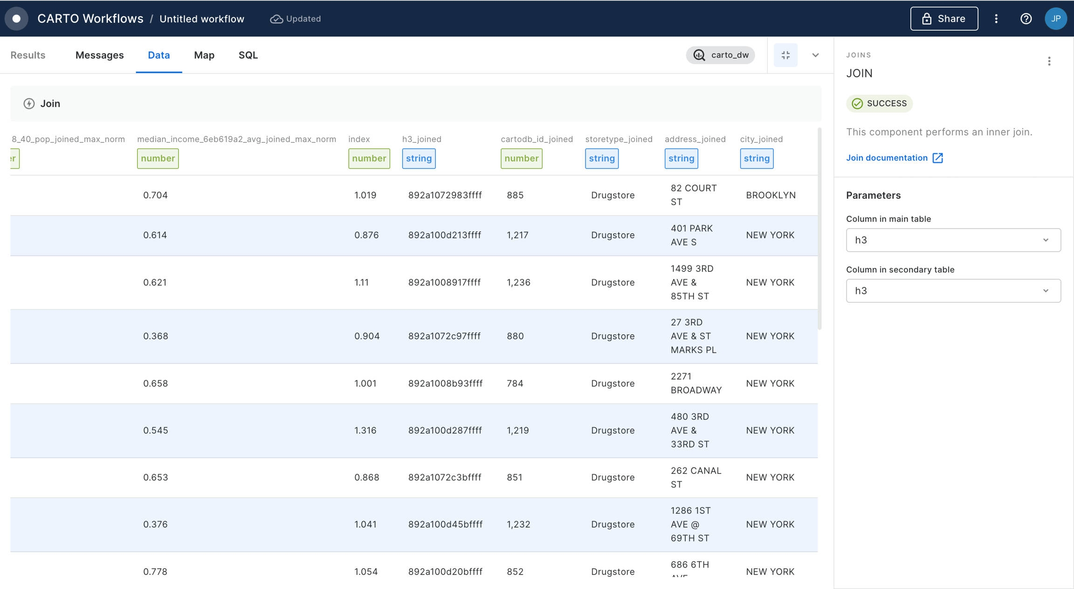
Task: Open the top bar more options menu
Action: pyautogui.click(x=996, y=19)
